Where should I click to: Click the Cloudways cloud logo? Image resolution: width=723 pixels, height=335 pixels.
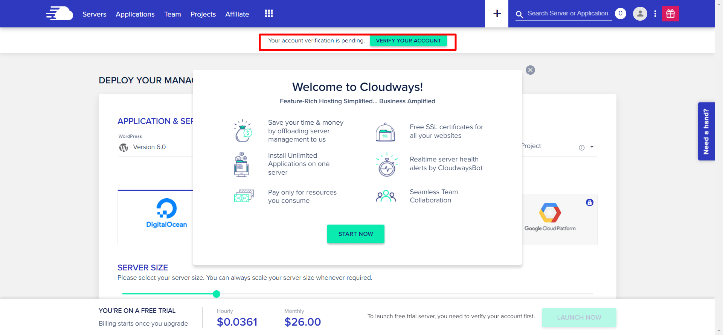(59, 14)
